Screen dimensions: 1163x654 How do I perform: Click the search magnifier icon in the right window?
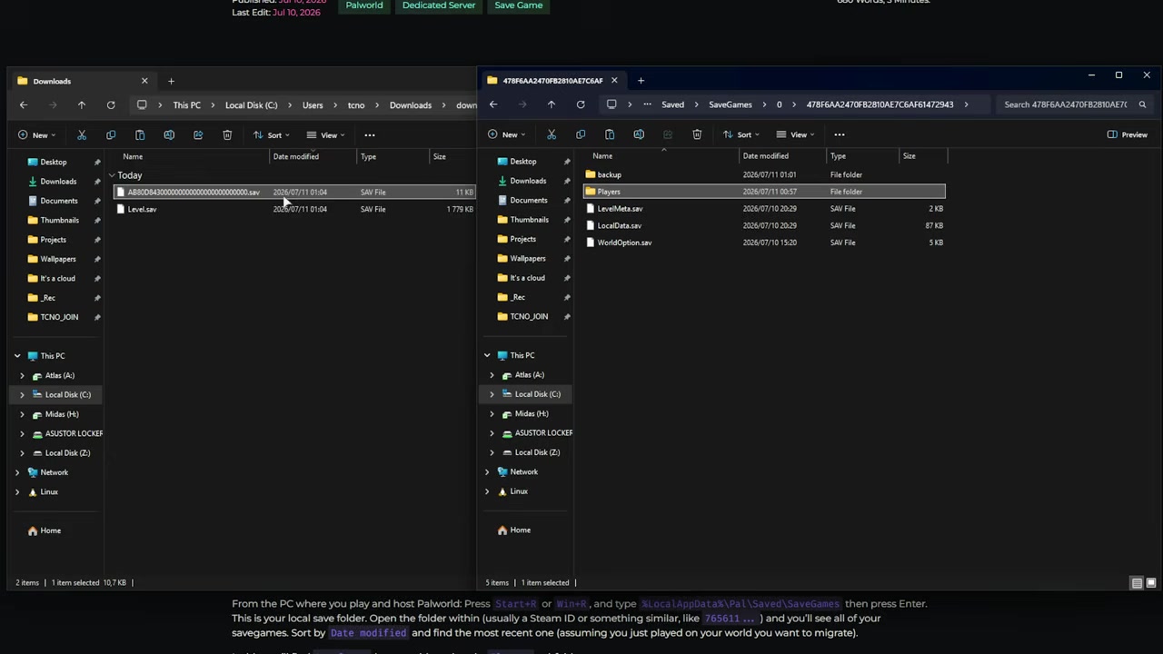pyautogui.click(x=1142, y=104)
